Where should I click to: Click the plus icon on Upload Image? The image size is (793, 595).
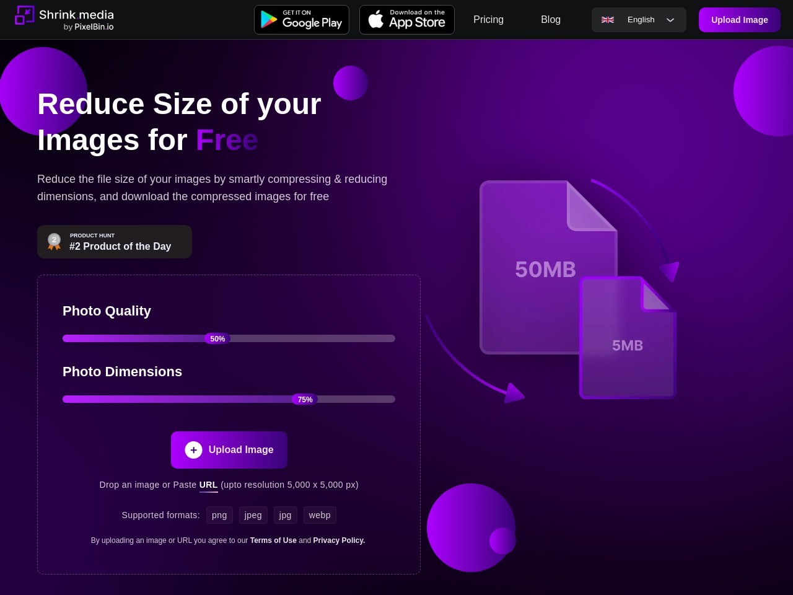click(x=193, y=450)
